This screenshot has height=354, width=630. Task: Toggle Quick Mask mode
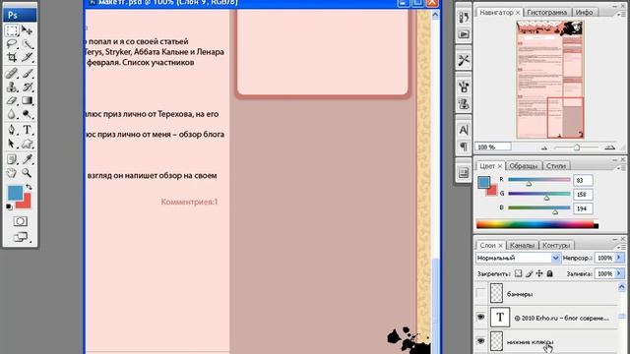pyautogui.click(x=20, y=221)
